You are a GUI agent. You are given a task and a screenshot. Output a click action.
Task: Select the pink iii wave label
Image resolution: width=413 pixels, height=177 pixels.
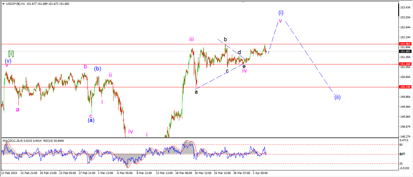pos(192,39)
